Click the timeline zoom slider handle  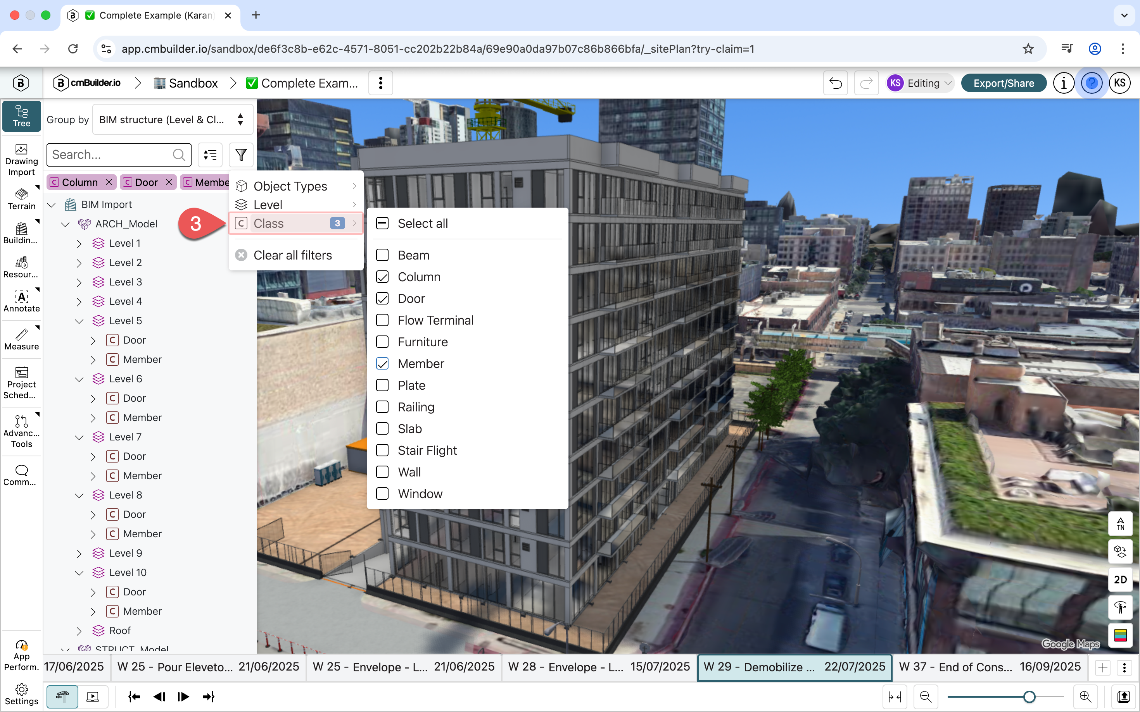(x=1029, y=697)
